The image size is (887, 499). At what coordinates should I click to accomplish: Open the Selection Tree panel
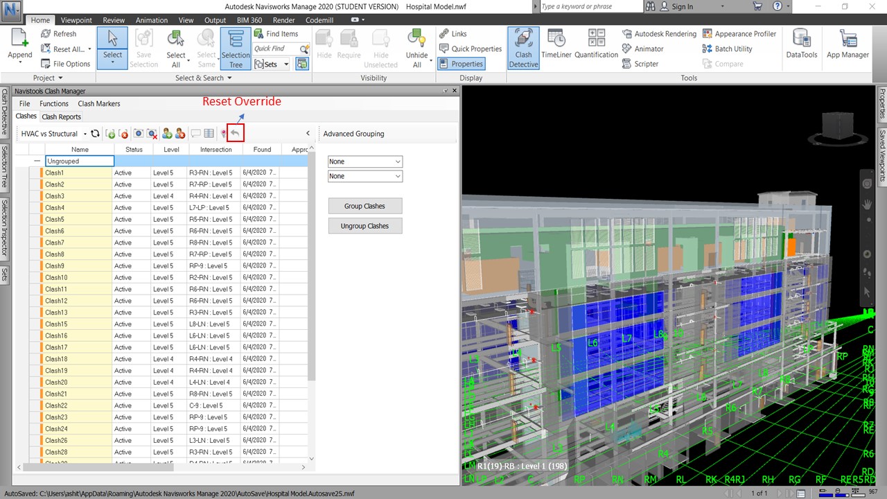(236, 49)
